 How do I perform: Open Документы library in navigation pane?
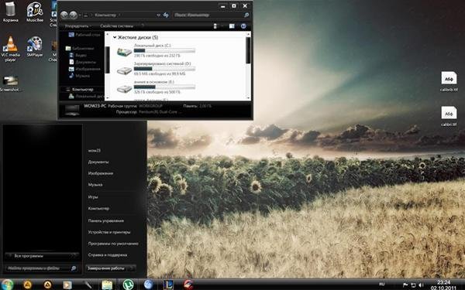point(82,62)
